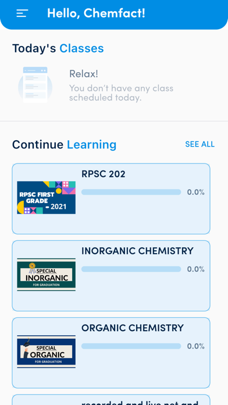The height and width of the screenshot is (405, 228).
Task: Tap the empty schedule illustration icon
Action: point(35,85)
